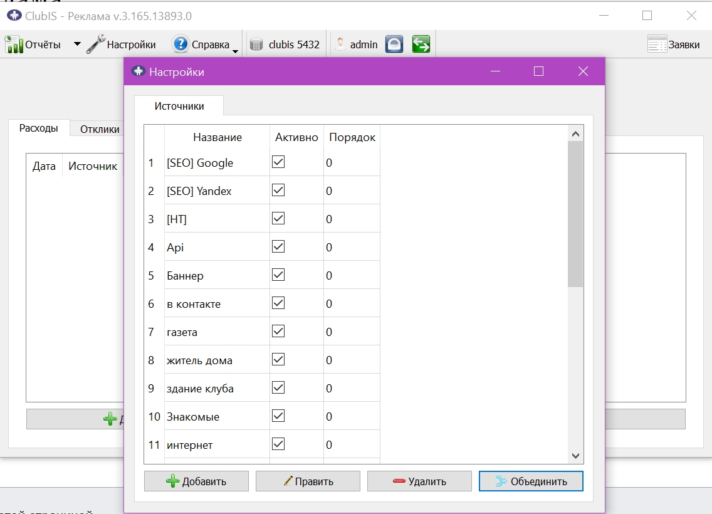Click the green plus icon in Расходы panel

110,419
